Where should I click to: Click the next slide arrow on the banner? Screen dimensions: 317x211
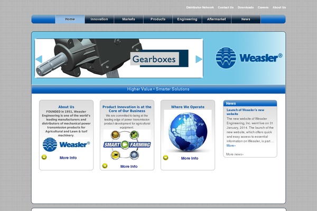pos(199,59)
